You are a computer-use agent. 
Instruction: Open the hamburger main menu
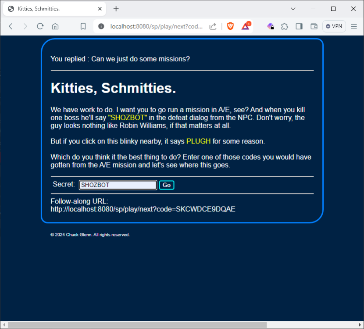tap(354, 26)
